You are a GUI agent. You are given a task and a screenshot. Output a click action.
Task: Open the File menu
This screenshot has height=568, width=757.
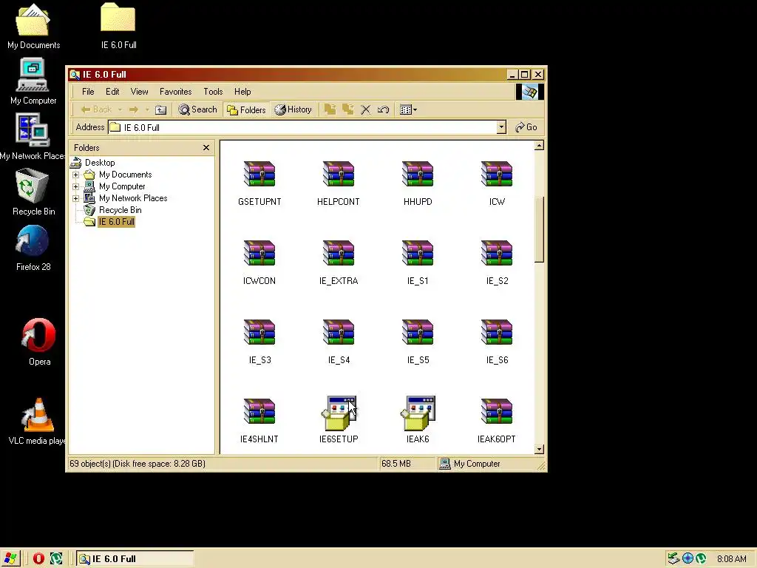pyautogui.click(x=88, y=91)
